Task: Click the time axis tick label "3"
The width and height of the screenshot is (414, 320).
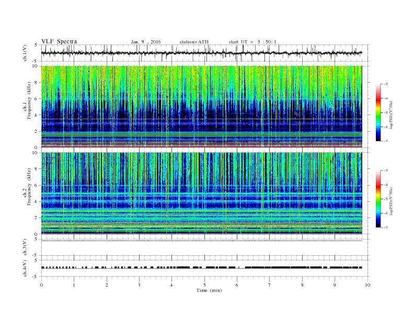Action: point(140,285)
